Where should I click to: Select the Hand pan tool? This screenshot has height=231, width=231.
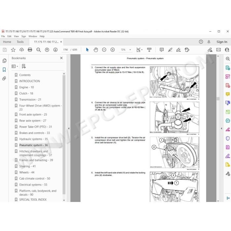96,50
